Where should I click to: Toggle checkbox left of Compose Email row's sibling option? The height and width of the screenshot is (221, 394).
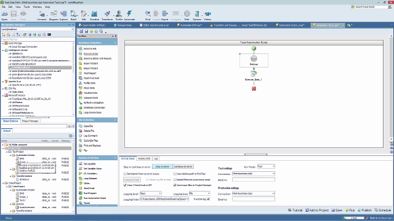147,180
